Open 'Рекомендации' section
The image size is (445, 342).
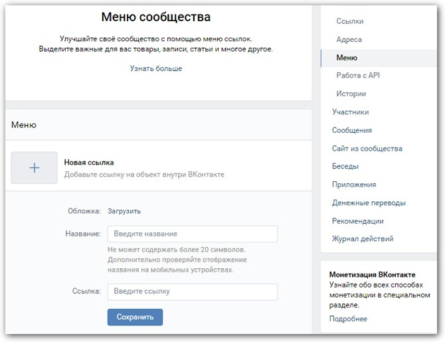[357, 221]
